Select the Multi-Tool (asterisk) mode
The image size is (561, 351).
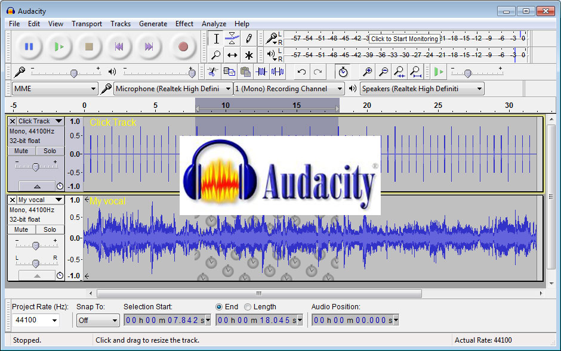point(249,55)
